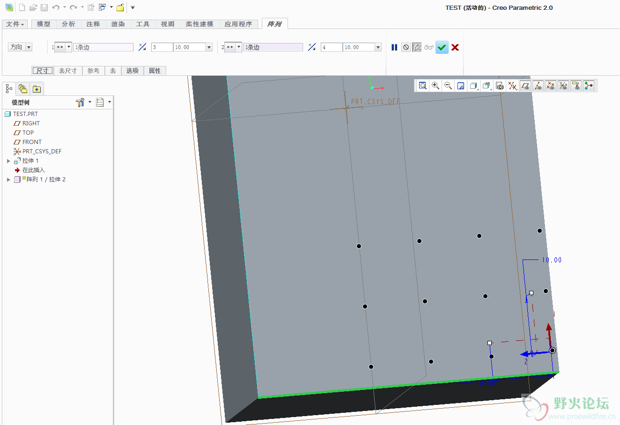The height and width of the screenshot is (425, 620).
Task: Switch to the 应用程序 tab
Action: [238, 24]
